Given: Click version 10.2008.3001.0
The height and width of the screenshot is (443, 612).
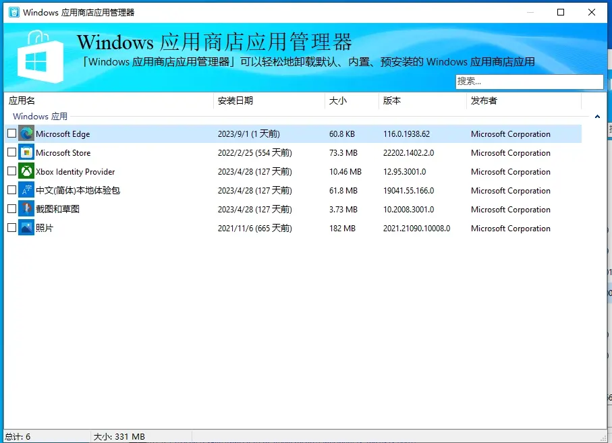Looking at the screenshot, I should [408, 210].
